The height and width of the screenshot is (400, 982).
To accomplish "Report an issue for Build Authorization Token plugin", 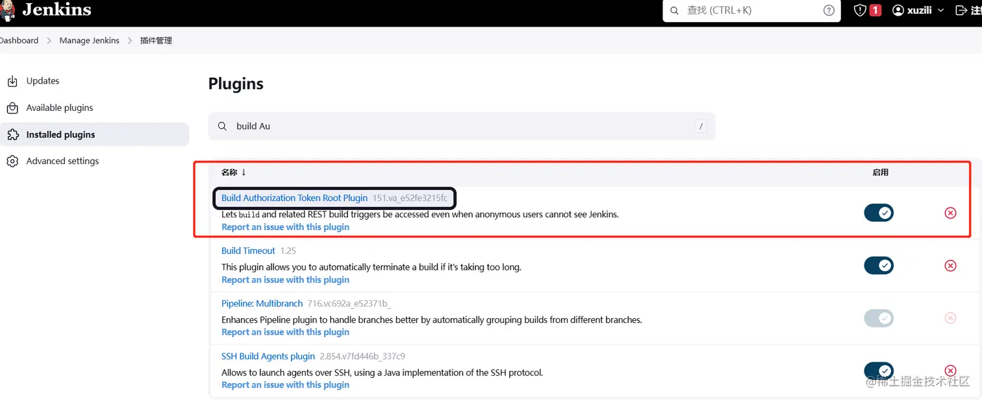I will (285, 227).
